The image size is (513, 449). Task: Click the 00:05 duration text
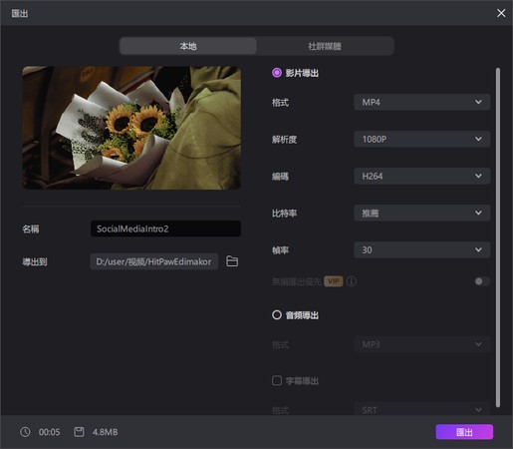[49, 432]
